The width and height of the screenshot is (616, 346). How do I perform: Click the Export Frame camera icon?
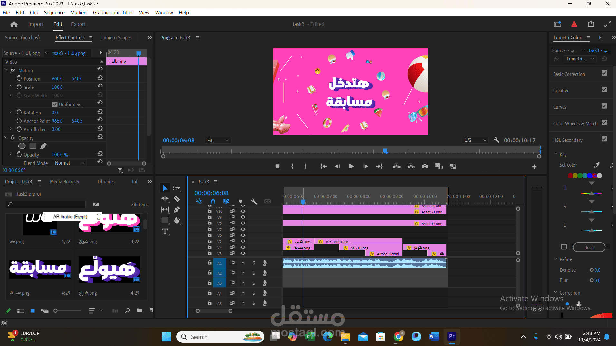click(425, 166)
